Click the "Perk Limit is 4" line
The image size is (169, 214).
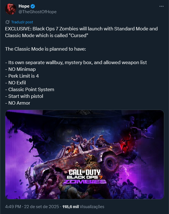22,76
